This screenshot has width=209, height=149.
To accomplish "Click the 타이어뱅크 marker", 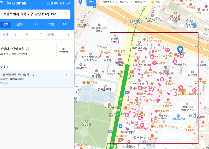I will point(203,62).
